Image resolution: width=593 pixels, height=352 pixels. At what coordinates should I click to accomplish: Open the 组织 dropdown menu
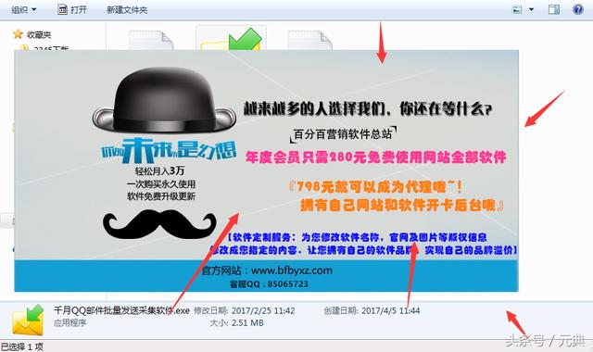coord(23,10)
